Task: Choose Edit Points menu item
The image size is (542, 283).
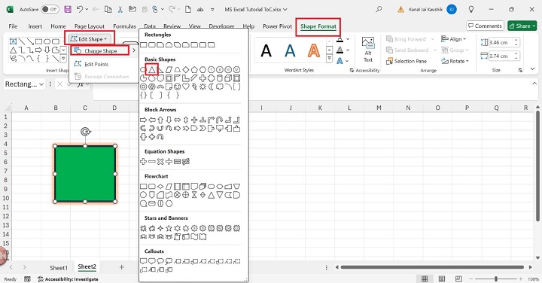Action: 96,64
